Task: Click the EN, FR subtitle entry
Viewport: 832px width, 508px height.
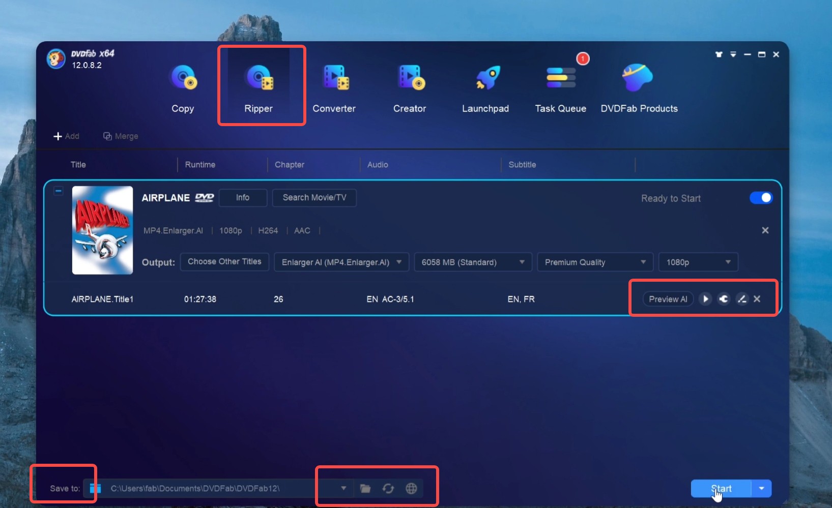Action: pos(521,299)
